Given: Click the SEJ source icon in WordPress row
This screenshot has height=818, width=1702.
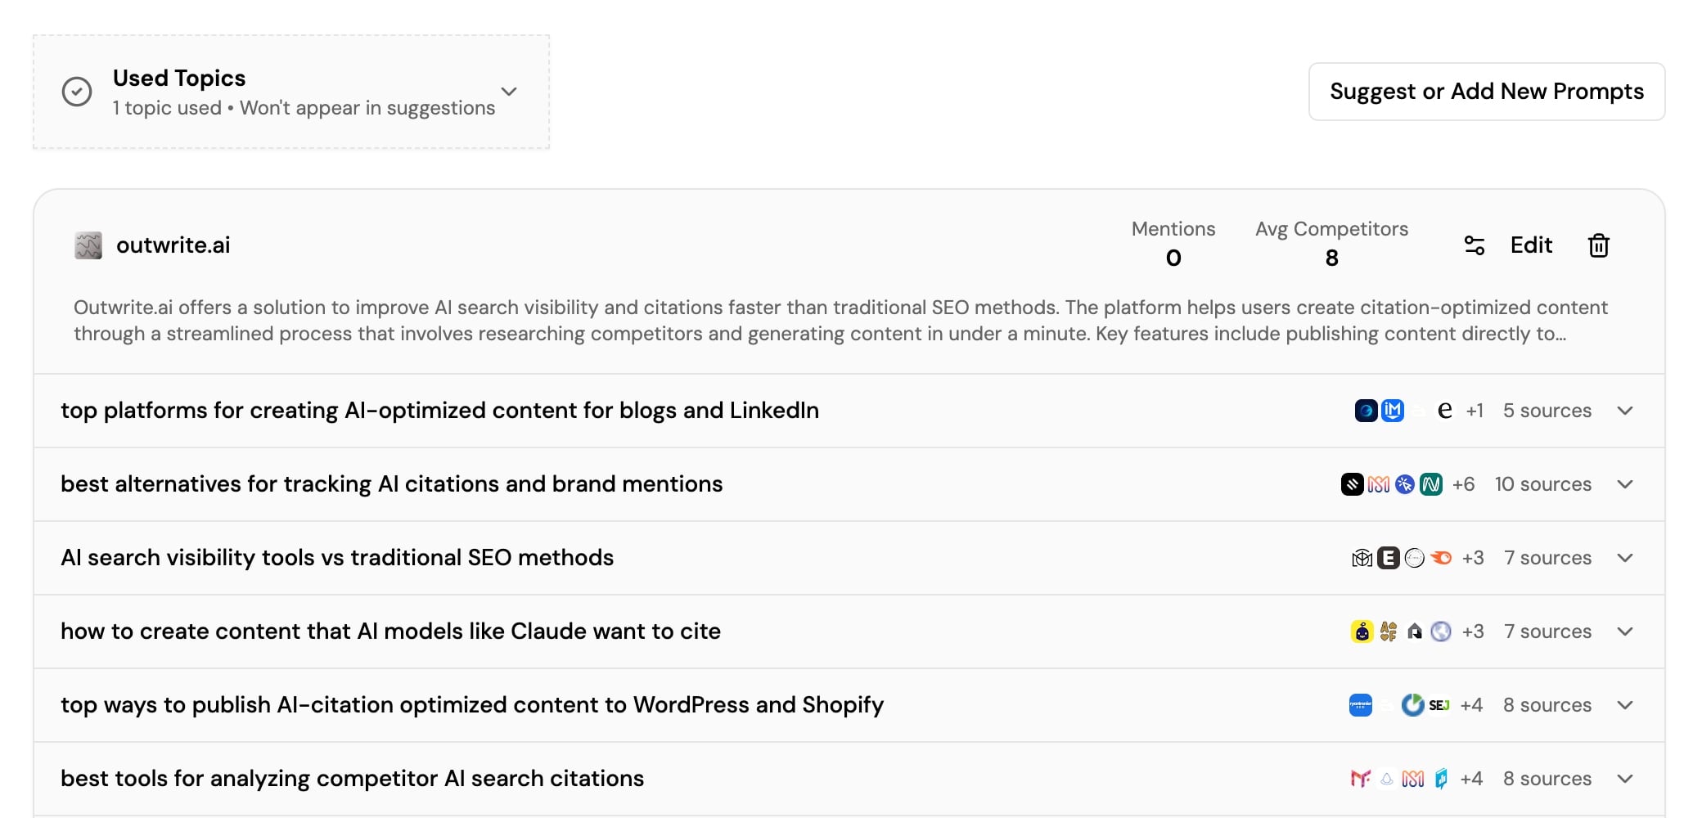Looking at the screenshot, I should pyautogui.click(x=1439, y=705).
